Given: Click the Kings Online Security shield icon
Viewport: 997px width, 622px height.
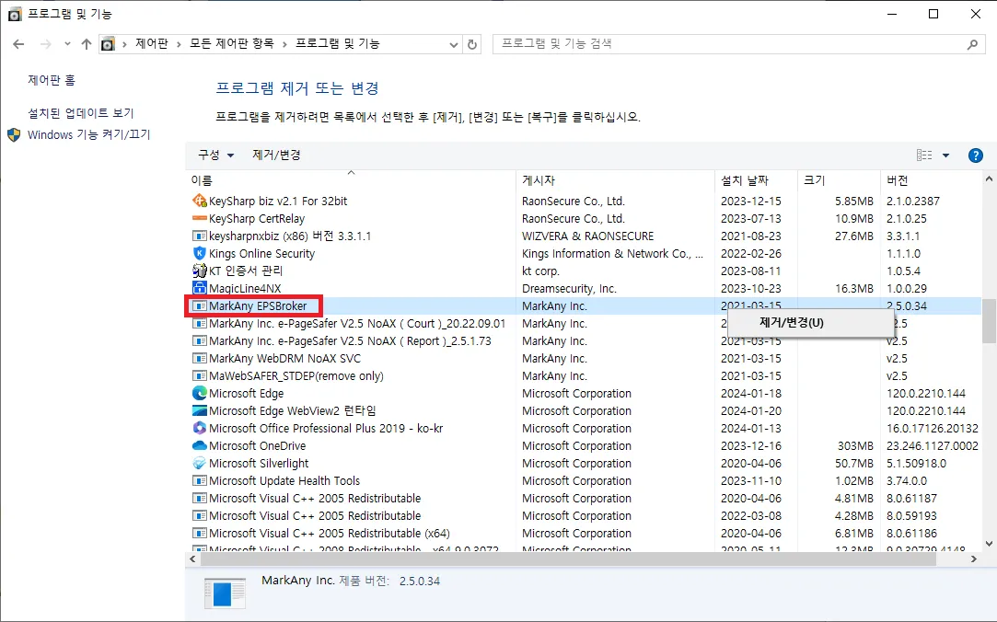Looking at the screenshot, I should click(x=199, y=254).
